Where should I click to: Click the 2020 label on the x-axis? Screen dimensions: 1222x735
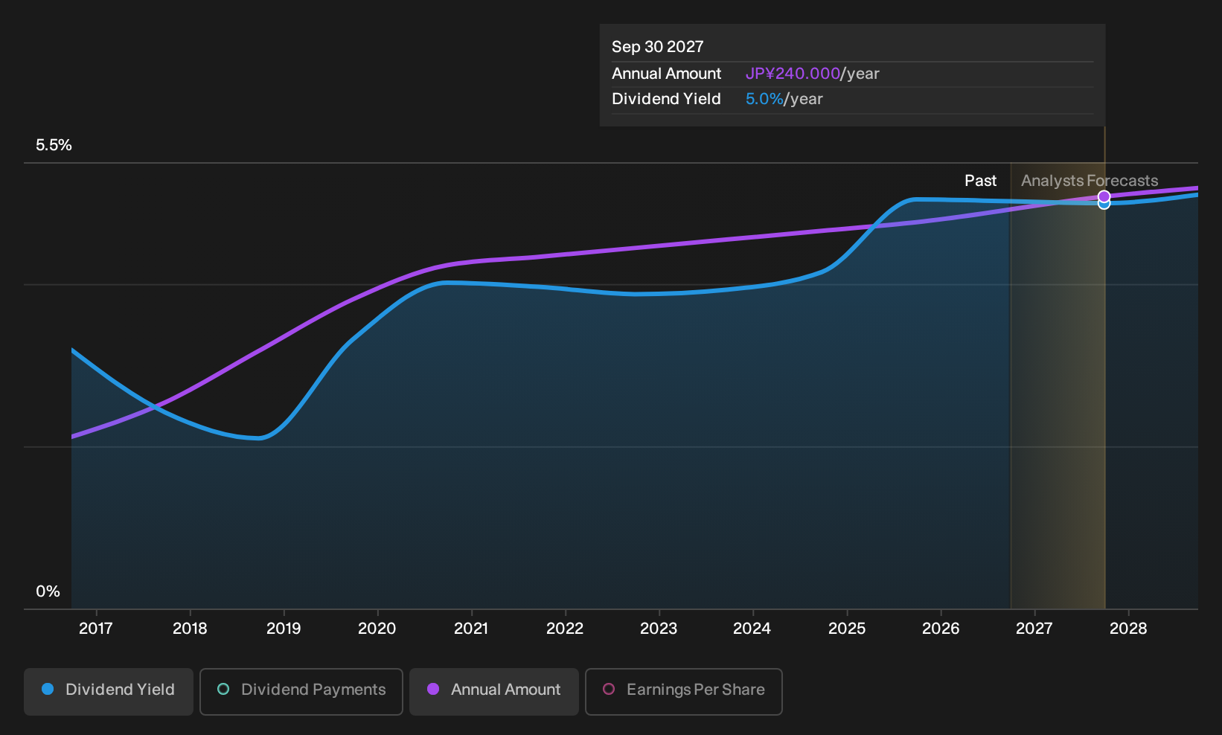point(377,629)
